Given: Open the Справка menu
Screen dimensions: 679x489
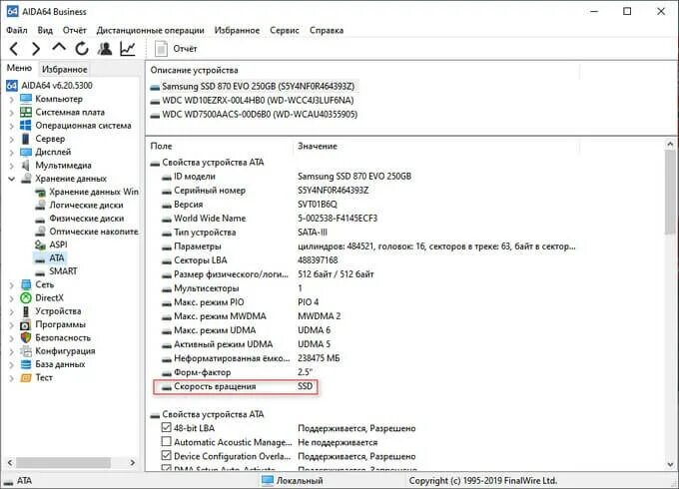Looking at the screenshot, I should click(327, 30).
